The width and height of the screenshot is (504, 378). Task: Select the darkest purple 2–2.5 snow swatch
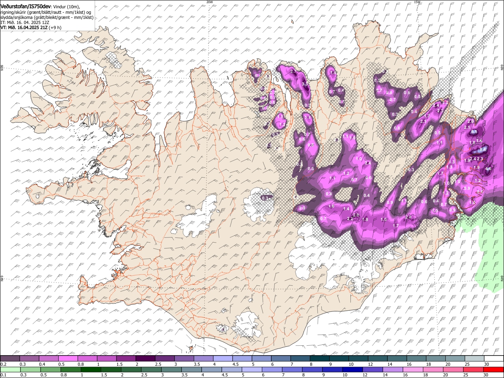[x=145, y=359]
